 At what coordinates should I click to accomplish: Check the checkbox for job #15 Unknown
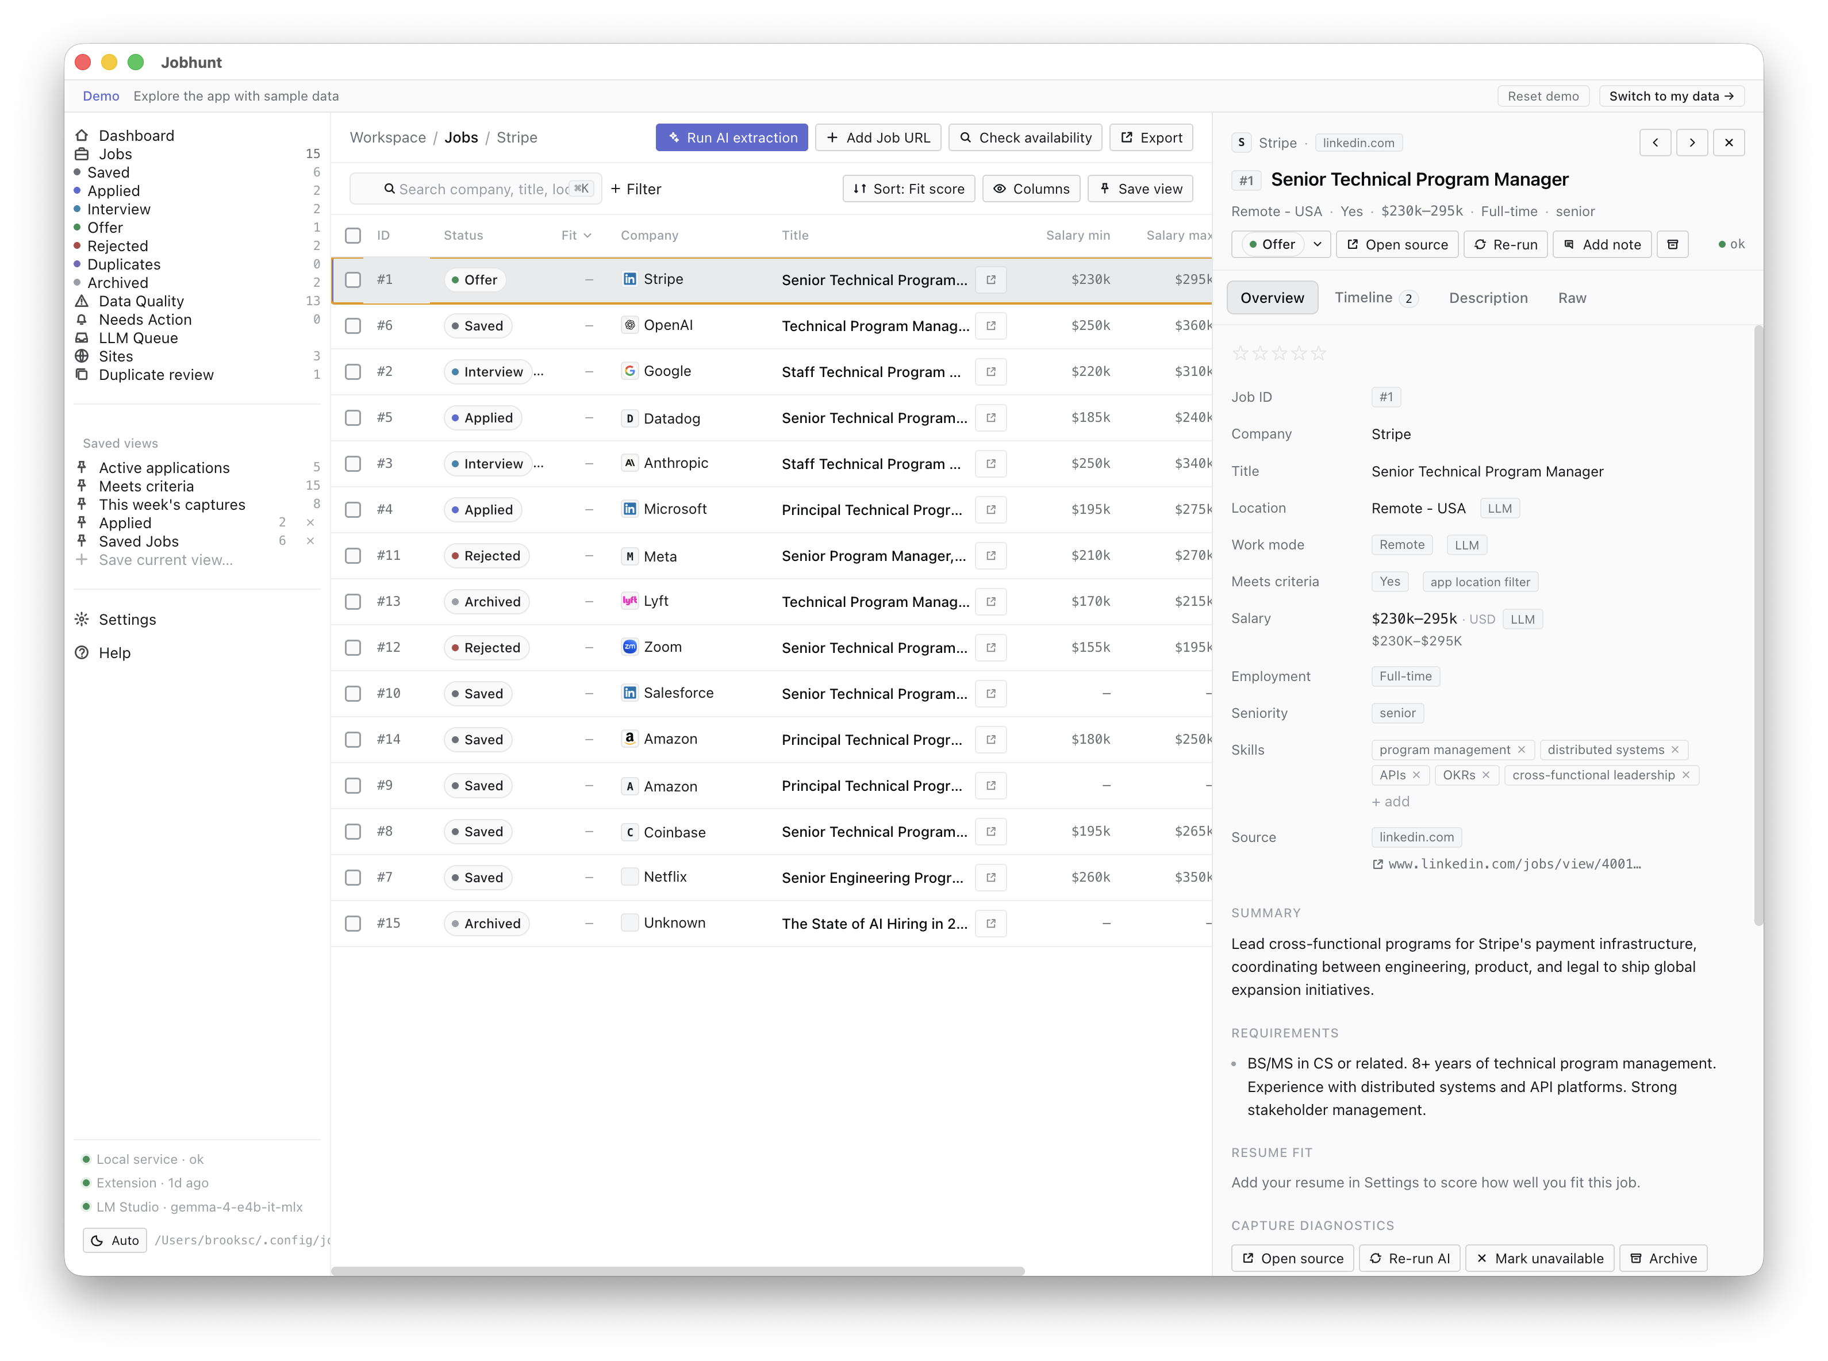354,924
